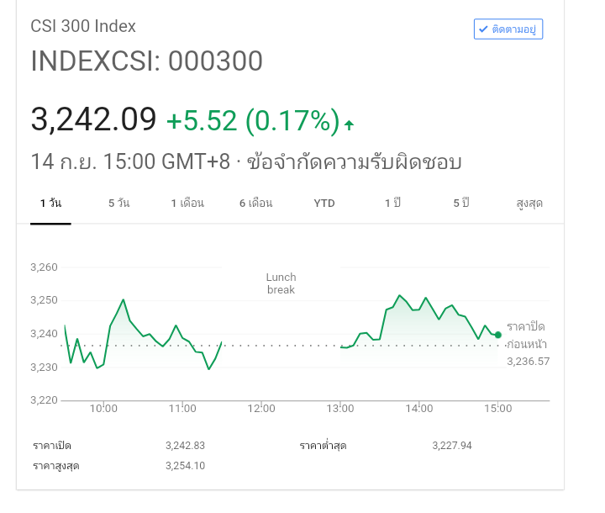
Task: Open the 1 เดือน chart tab
Action: click(x=187, y=204)
